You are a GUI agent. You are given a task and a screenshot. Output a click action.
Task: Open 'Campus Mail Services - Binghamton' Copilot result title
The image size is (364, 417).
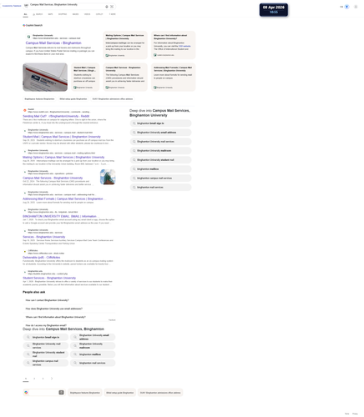click(x=53, y=43)
